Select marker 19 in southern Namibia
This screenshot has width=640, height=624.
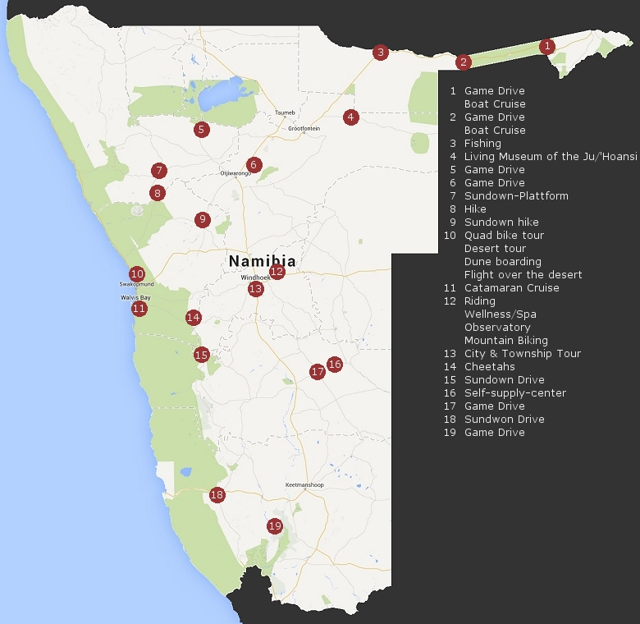(275, 526)
